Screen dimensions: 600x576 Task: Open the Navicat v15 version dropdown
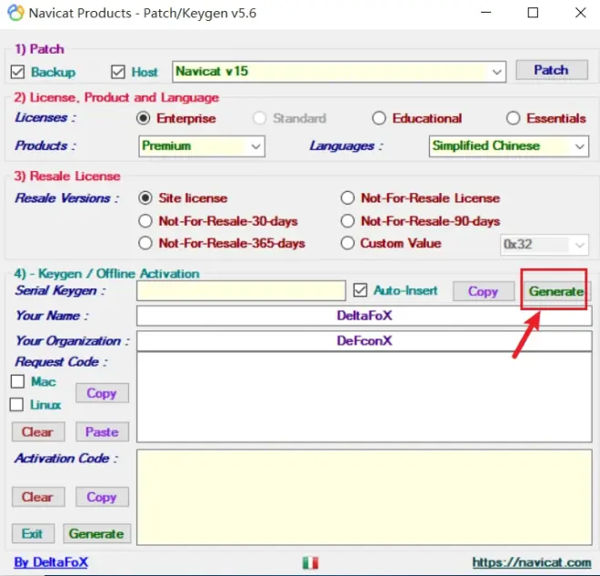(x=339, y=72)
